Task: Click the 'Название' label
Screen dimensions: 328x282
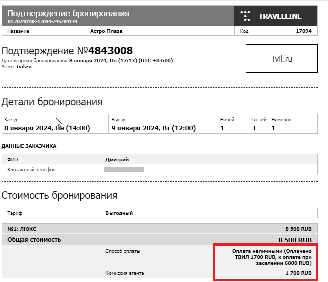Action: tap(18, 31)
